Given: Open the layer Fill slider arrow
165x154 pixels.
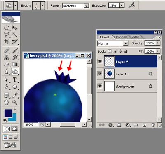Looking at the screenshot, I should [x=158, y=51].
